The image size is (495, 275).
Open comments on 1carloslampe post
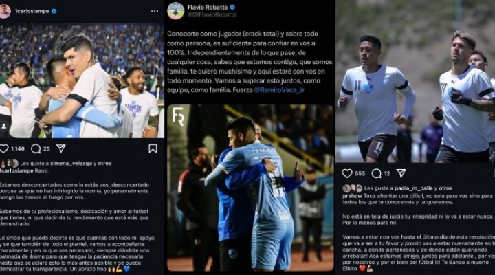tap(36, 148)
